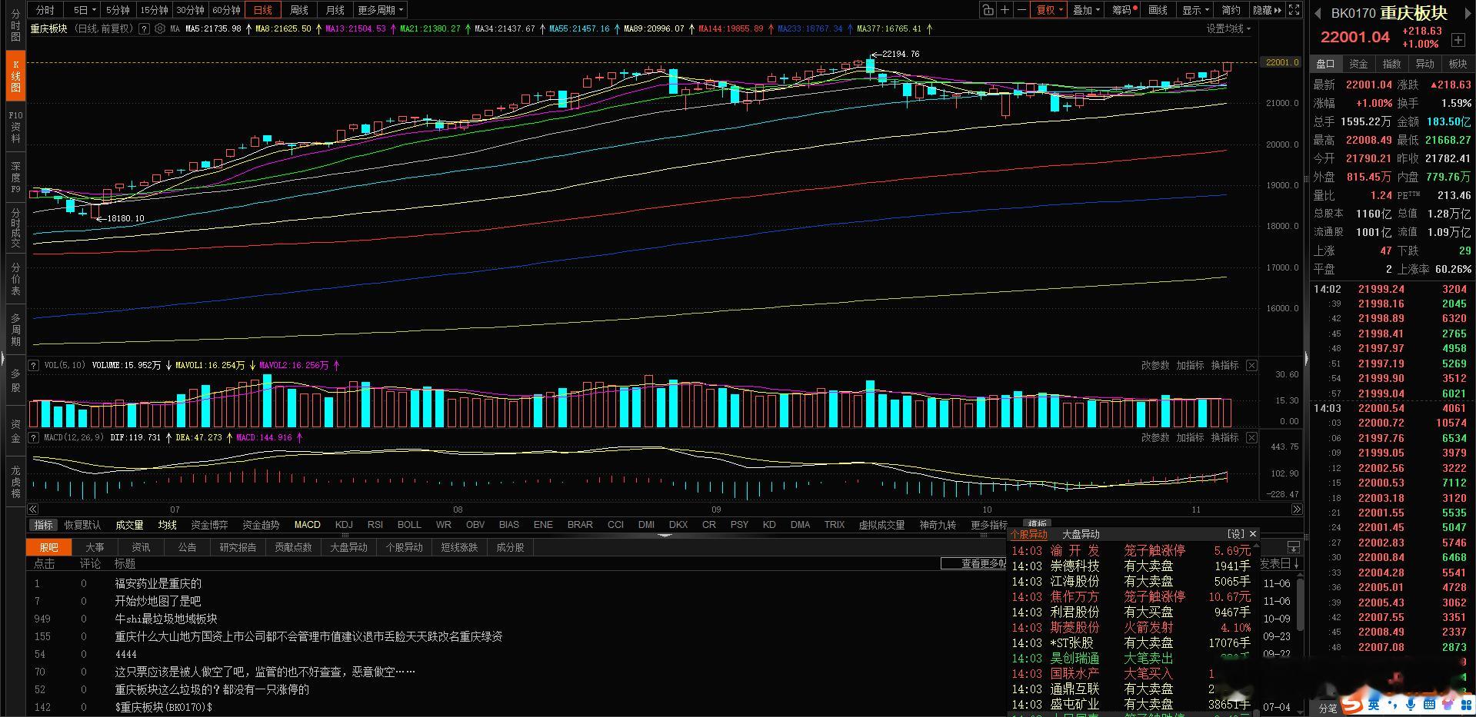Select KDJ indicator tab
The height and width of the screenshot is (717, 1476).
pyautogui.click(x=344, y=525)
